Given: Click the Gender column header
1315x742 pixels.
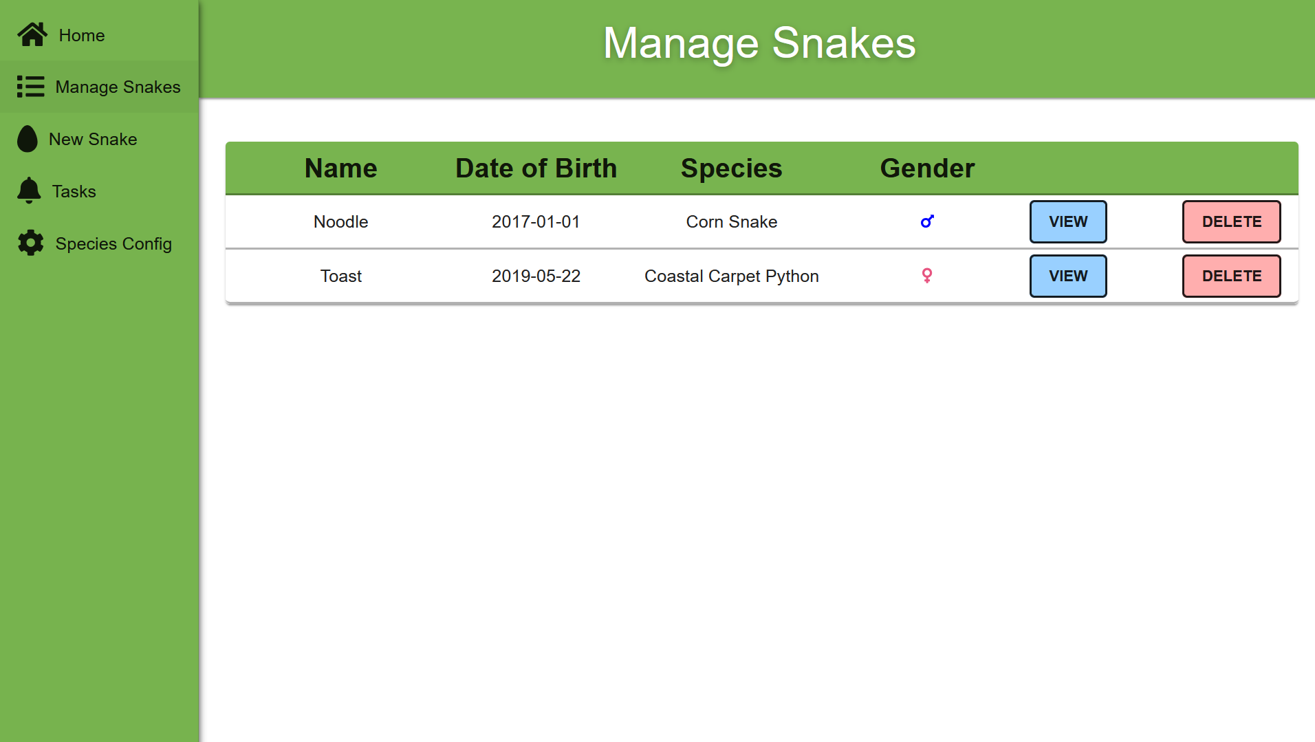Looking at the screenshot, I should coord(927,168).
